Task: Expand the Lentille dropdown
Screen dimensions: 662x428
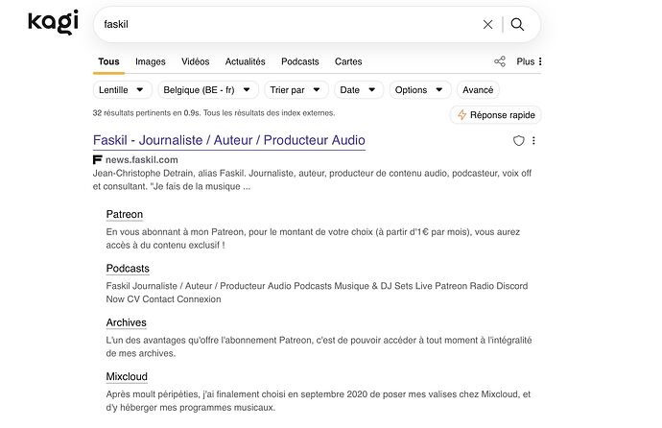Action: tap(122, 90)
